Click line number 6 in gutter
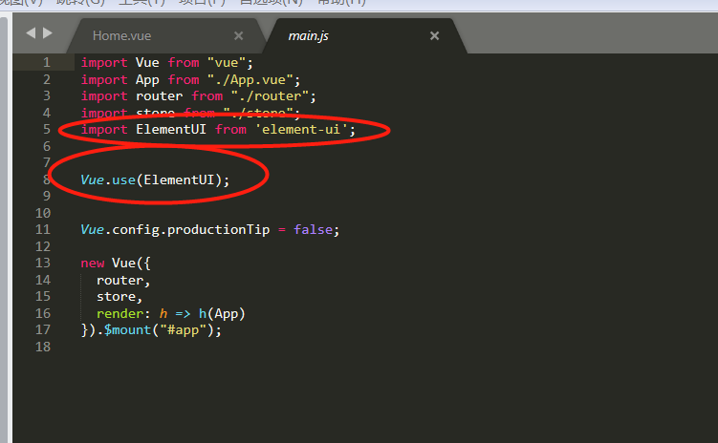The image size is (718, 443). tap(47, 146)
